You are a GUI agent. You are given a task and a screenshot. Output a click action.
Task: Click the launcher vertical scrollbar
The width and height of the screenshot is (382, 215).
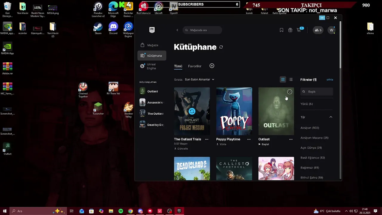point(341,45)
